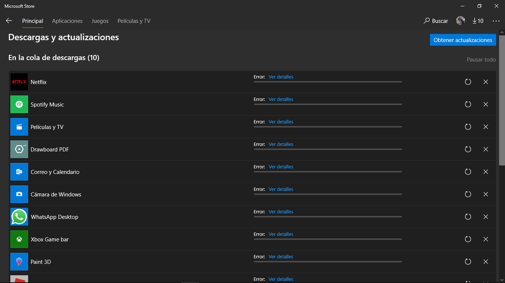Cancel the Xbox Game bar download
Viewport: 505px width, 283px height.
pos(486,239)
